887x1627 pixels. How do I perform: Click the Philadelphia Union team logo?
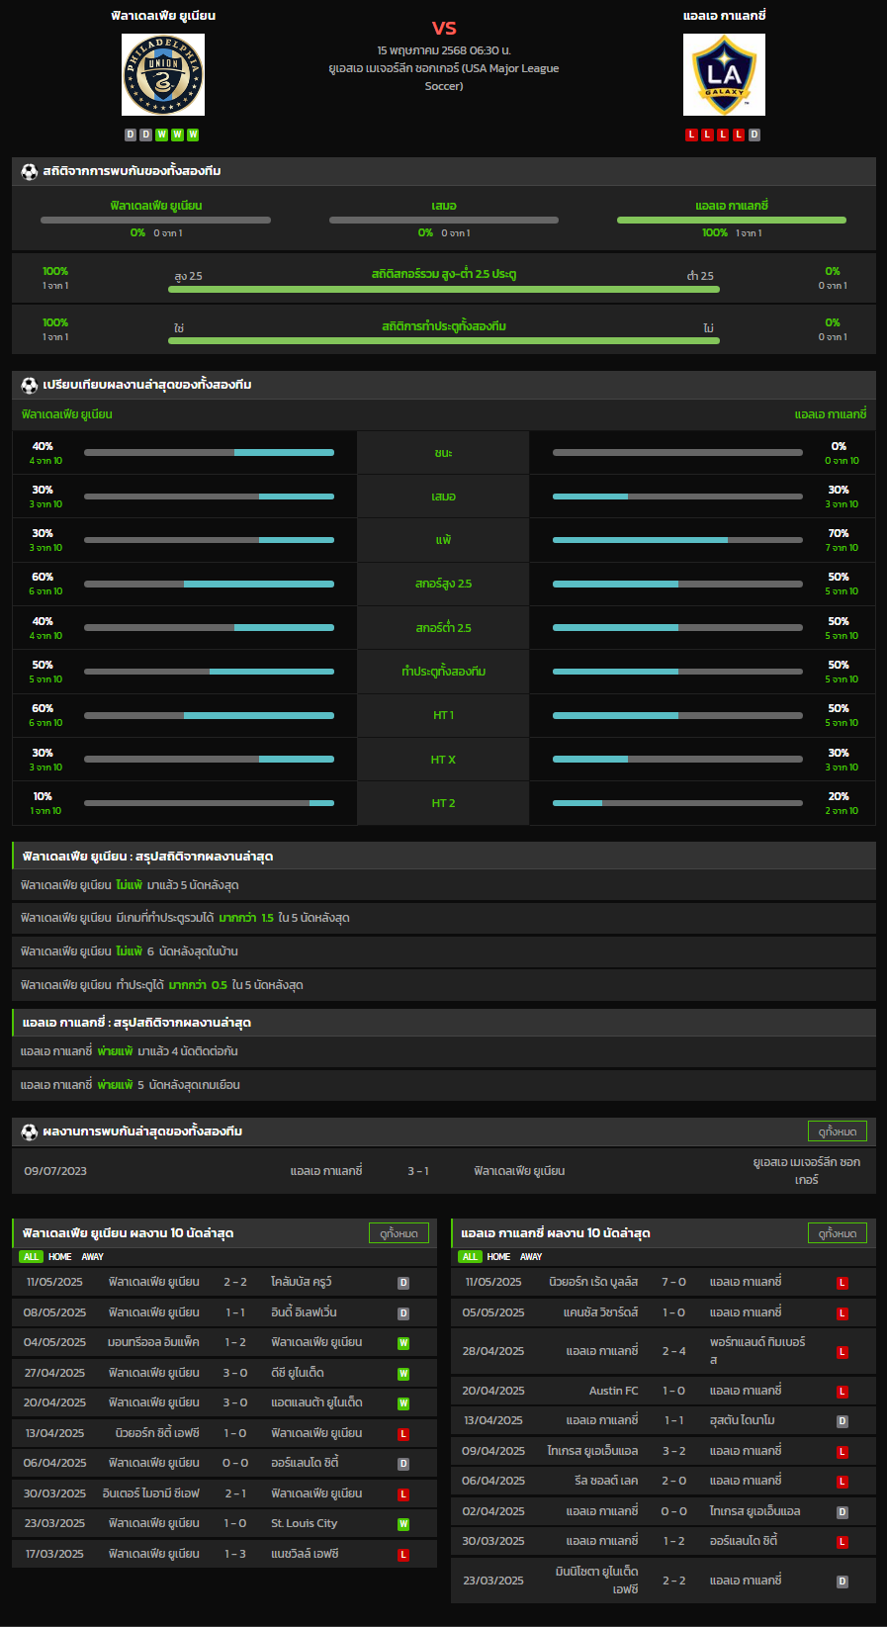163,75
